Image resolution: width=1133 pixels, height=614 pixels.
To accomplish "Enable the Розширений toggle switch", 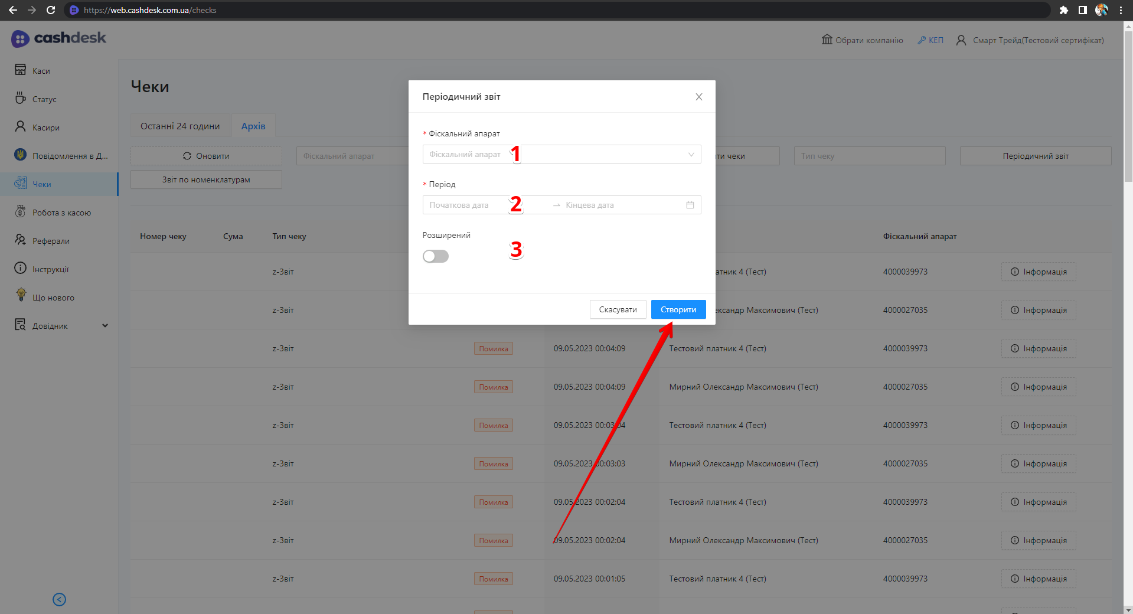I will tap(436, 256).
